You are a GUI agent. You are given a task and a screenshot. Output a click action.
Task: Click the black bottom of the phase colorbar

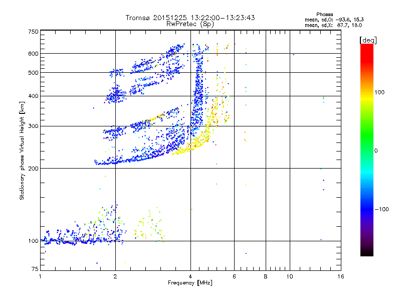point(367,252)
